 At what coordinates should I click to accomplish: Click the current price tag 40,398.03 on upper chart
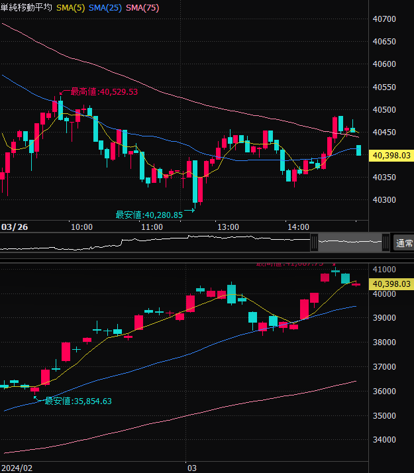pyautogui.click(x=391, y=156)
